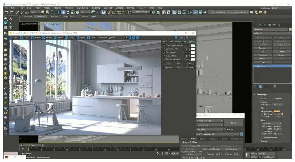Open the intensity units Def dropdown
Image resolution: width=295 pixels, height=162 pixels.
[x=277, y=104]
